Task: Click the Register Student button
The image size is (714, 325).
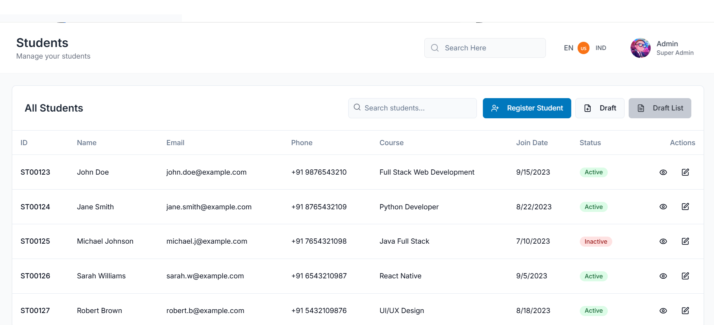Action: tap(526, 108)
